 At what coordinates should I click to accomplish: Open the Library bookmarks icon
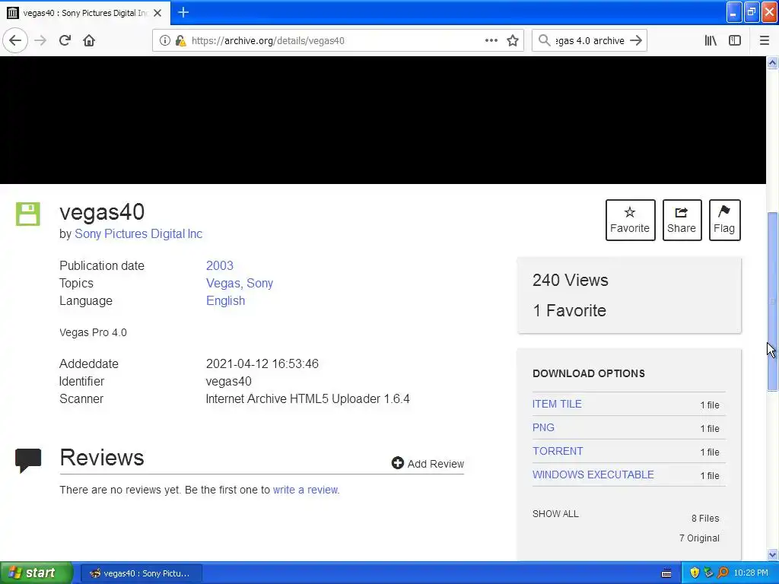[711, 41]
